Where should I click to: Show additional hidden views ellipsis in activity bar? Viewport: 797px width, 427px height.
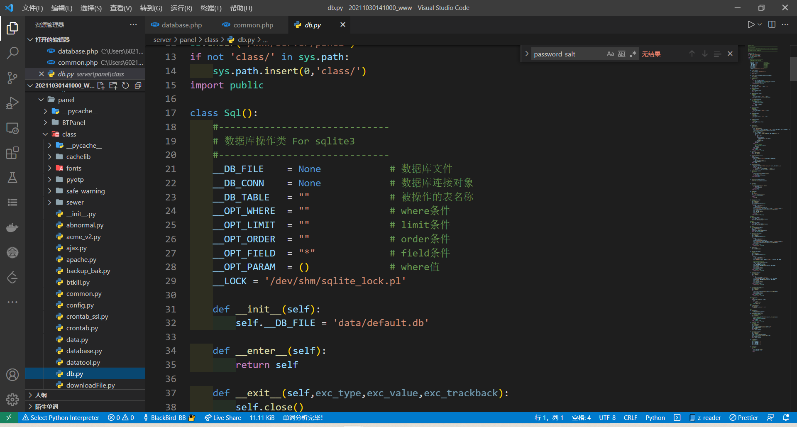tap(12, 302)
